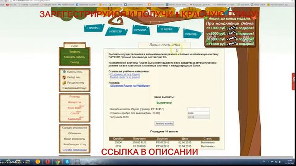Open the Слоты game link
Viewport: 296px width, 166px height.
coord(74,113)
